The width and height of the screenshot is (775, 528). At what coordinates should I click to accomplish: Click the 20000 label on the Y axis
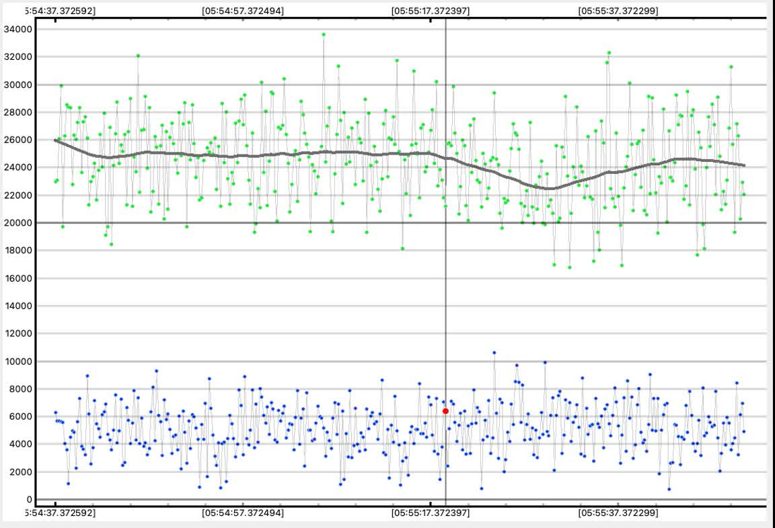(x=19, y=223)
